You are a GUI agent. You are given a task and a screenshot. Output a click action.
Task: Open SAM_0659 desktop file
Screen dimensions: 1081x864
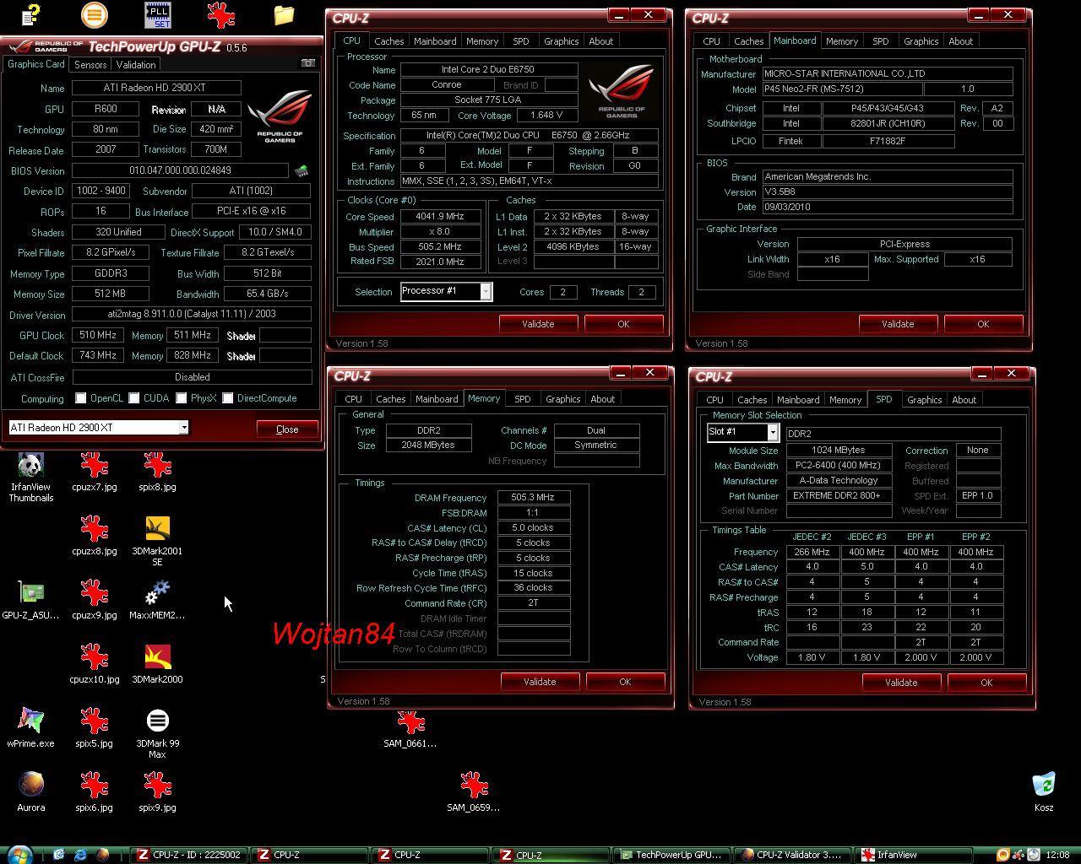pos(474,792)
